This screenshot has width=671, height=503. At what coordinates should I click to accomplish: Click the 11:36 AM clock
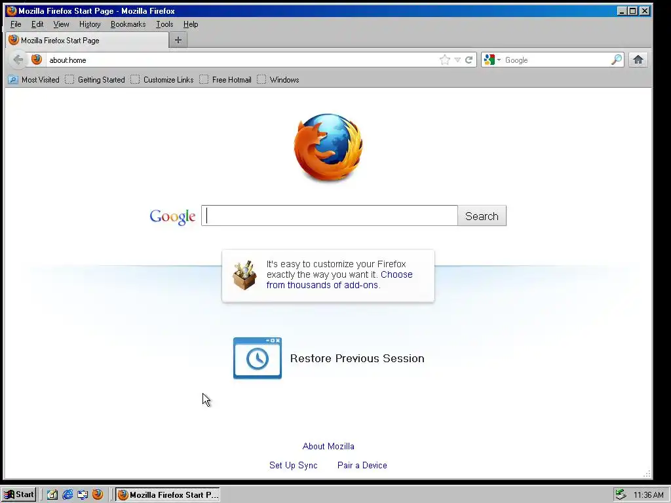pos(649,495)
